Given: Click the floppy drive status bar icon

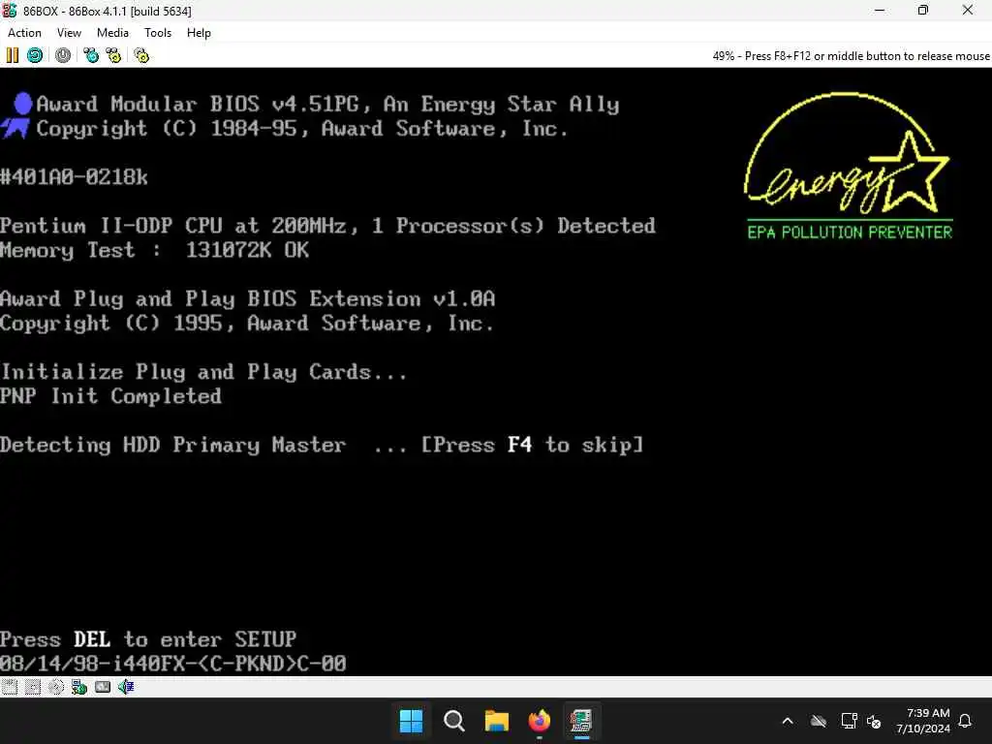Looking at the screenshot, I should click(x=10, y=687).
